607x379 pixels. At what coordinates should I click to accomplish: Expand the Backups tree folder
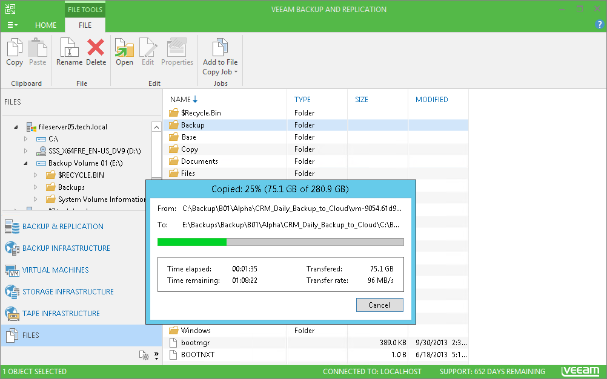pos(35,187)
